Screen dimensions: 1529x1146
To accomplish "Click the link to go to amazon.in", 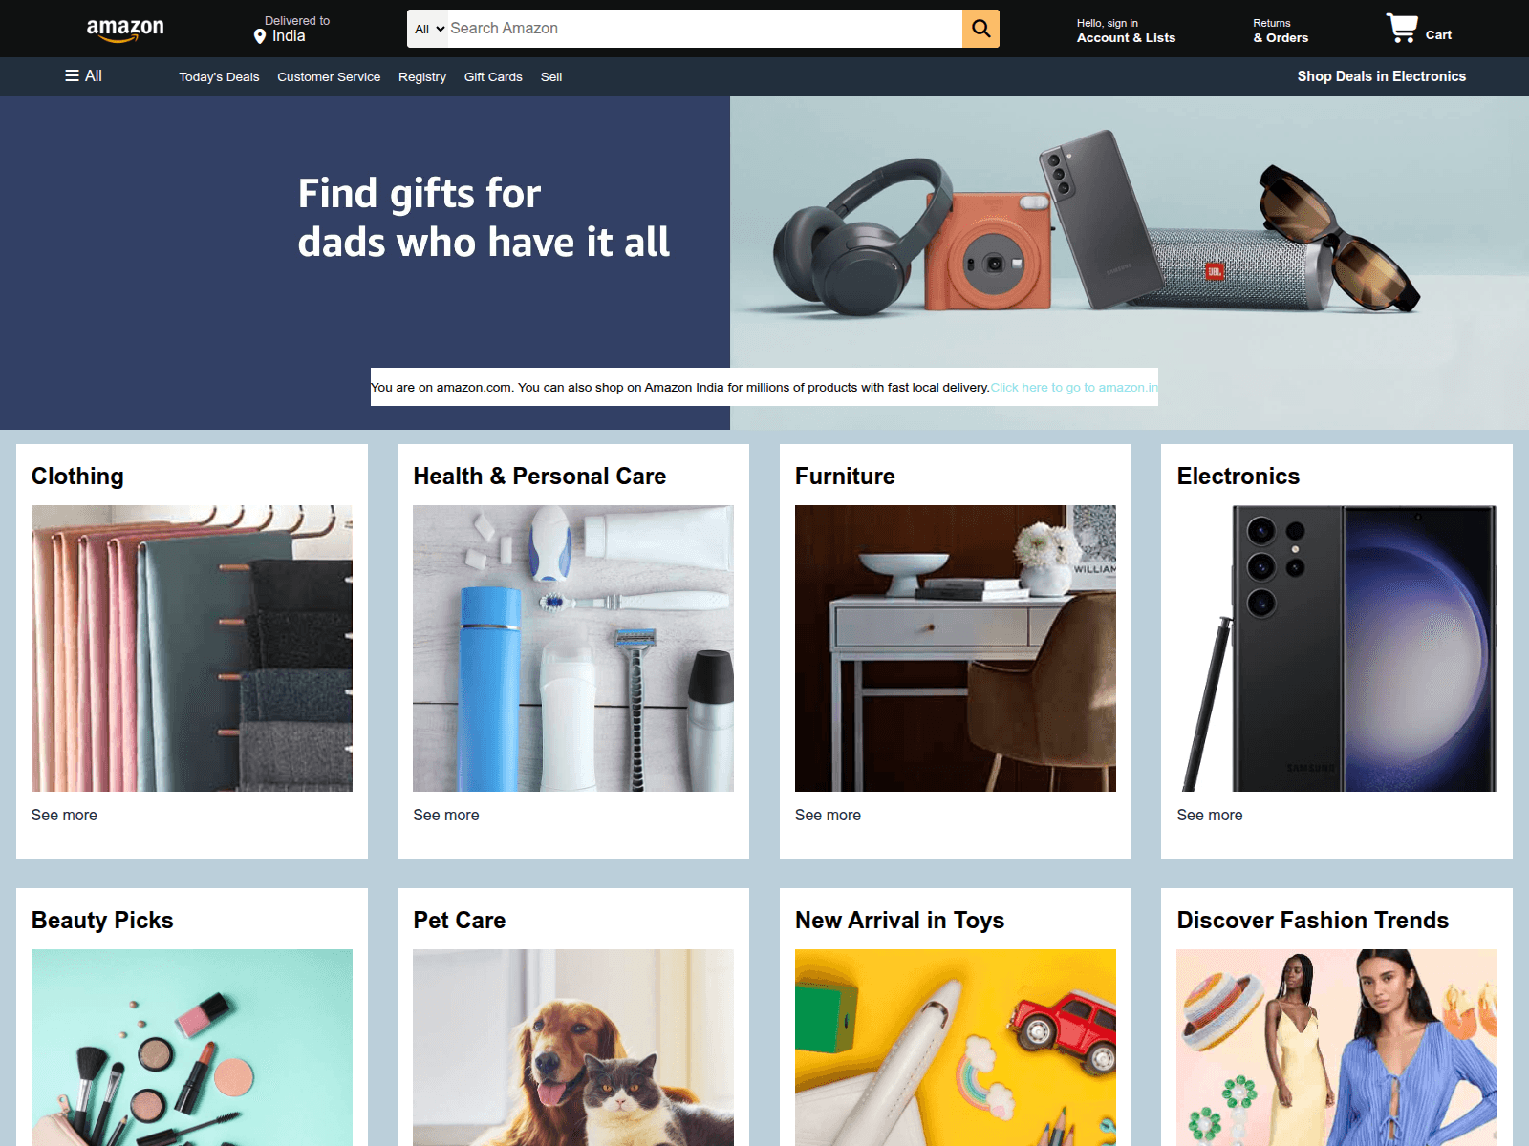I will (x=1074, y=387).
